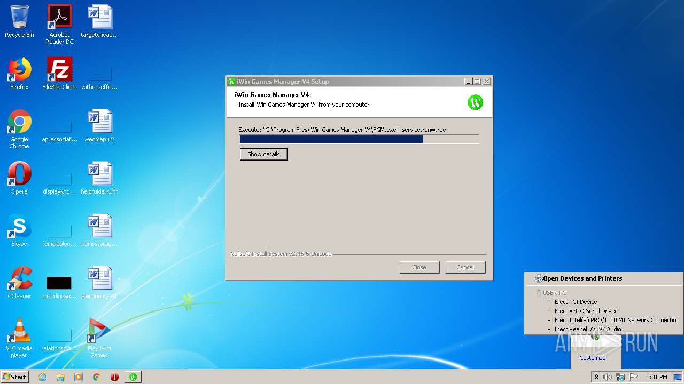684x384 pixels.
Task: Minimize the iWin setup window
Action: coord(468,82)
